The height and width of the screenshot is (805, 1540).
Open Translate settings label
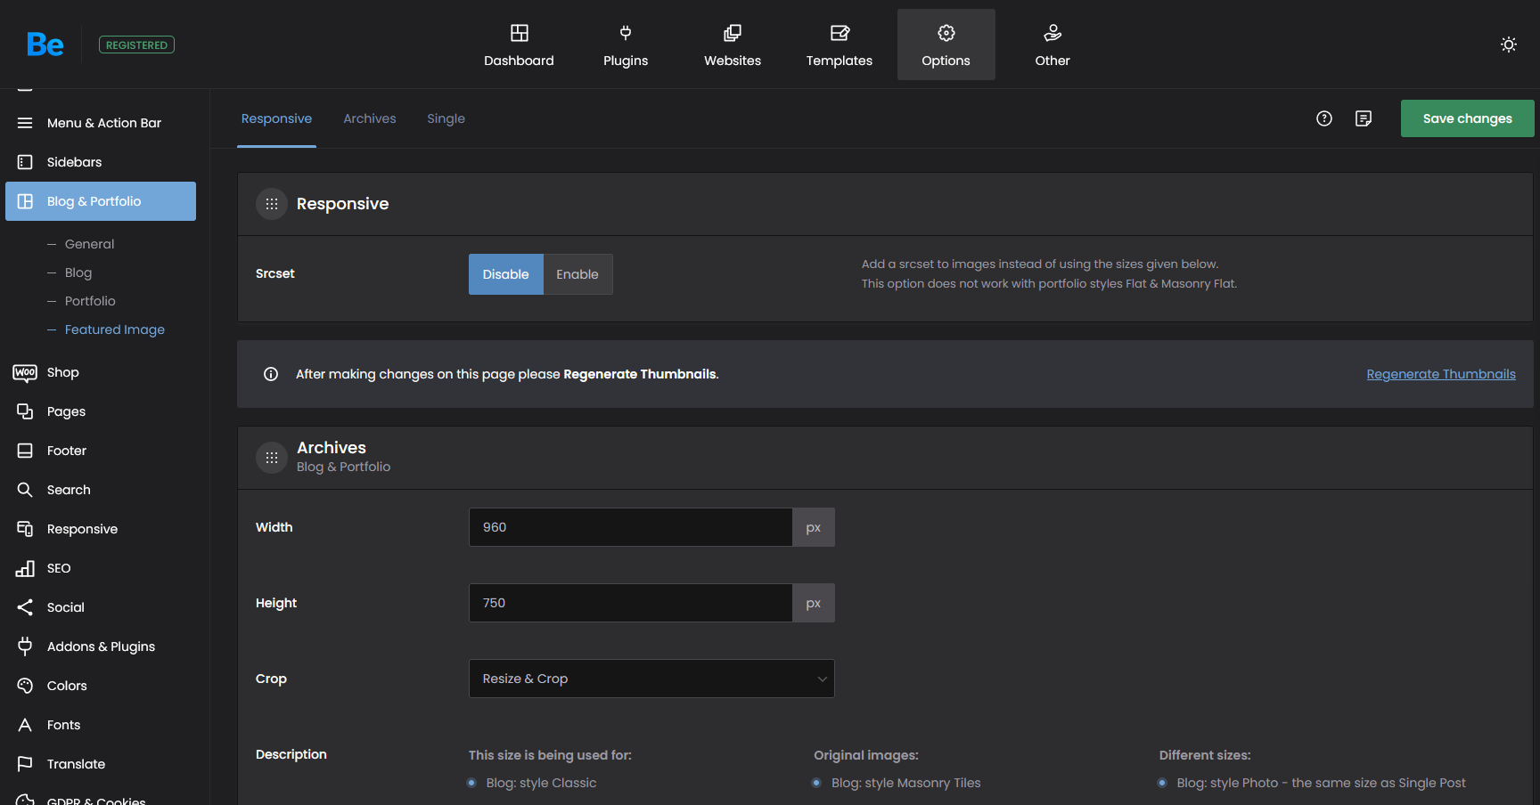(76, 764)
